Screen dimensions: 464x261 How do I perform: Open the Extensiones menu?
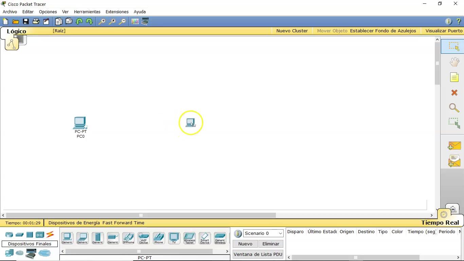click(x=117, y=12)
